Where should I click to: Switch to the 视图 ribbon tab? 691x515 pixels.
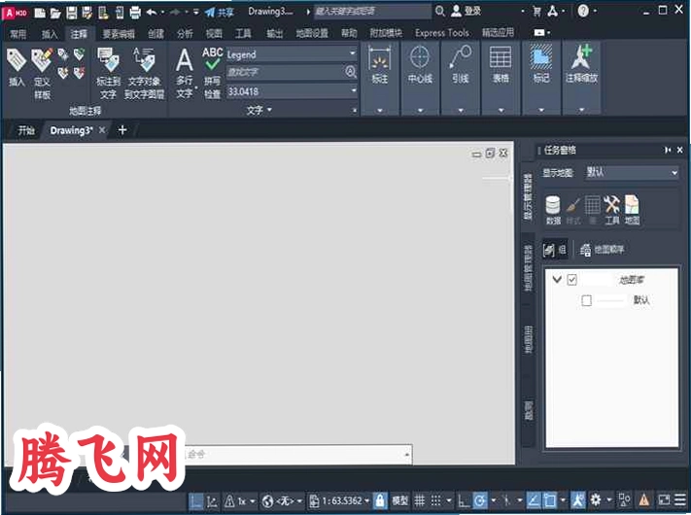click(x=214, y=33)
